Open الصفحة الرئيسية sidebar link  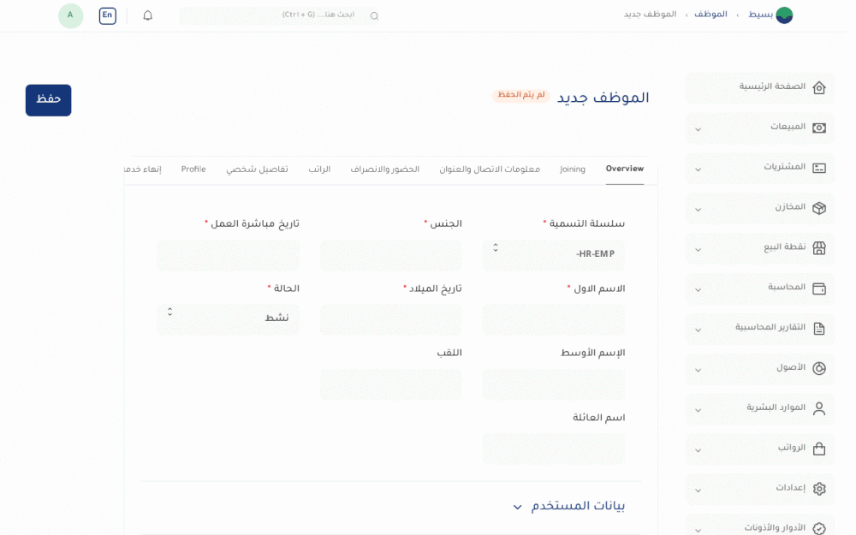[x=760, y=87]
